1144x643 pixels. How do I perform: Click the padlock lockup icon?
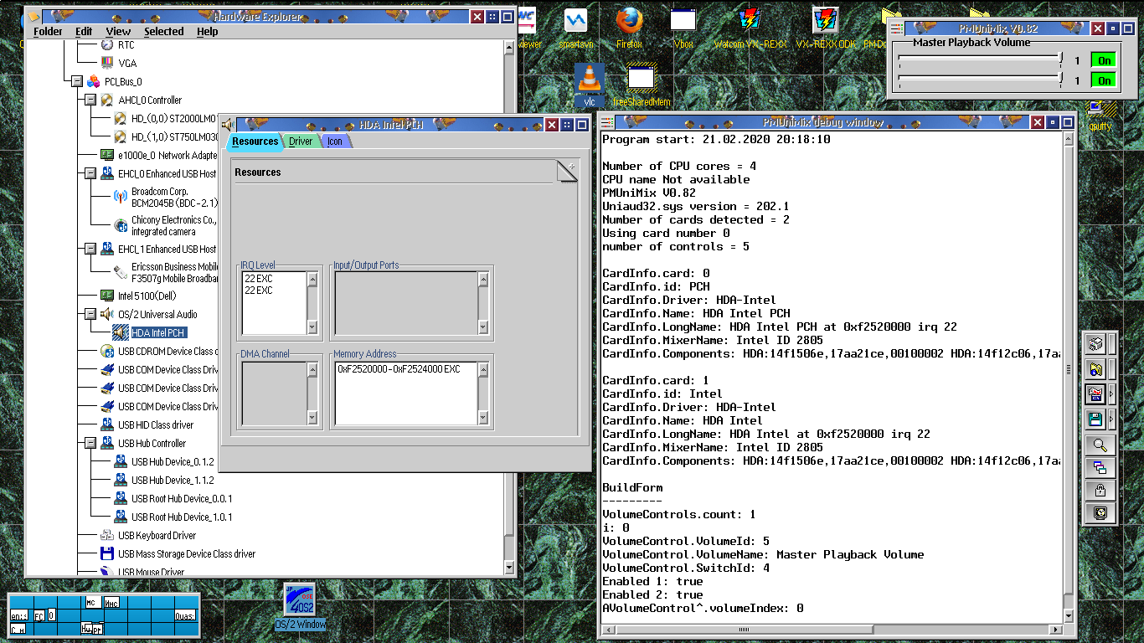pos(1100,491)
